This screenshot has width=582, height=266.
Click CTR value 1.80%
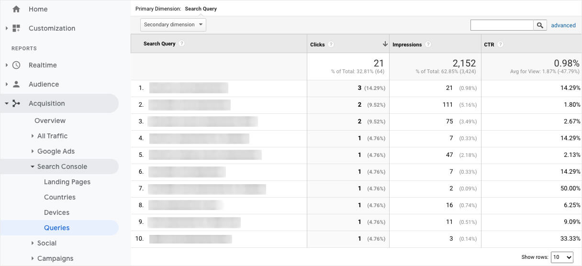point(572,105)
